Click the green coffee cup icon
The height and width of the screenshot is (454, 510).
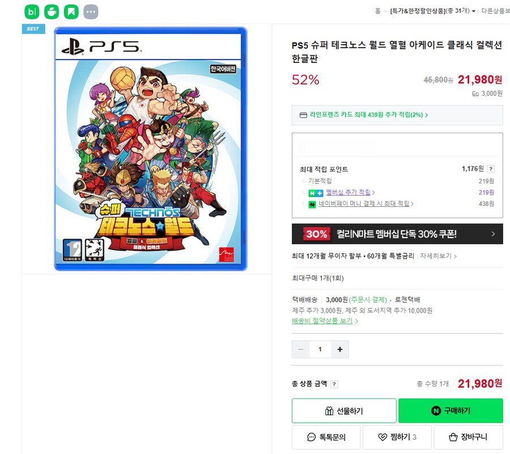point(52,11)
